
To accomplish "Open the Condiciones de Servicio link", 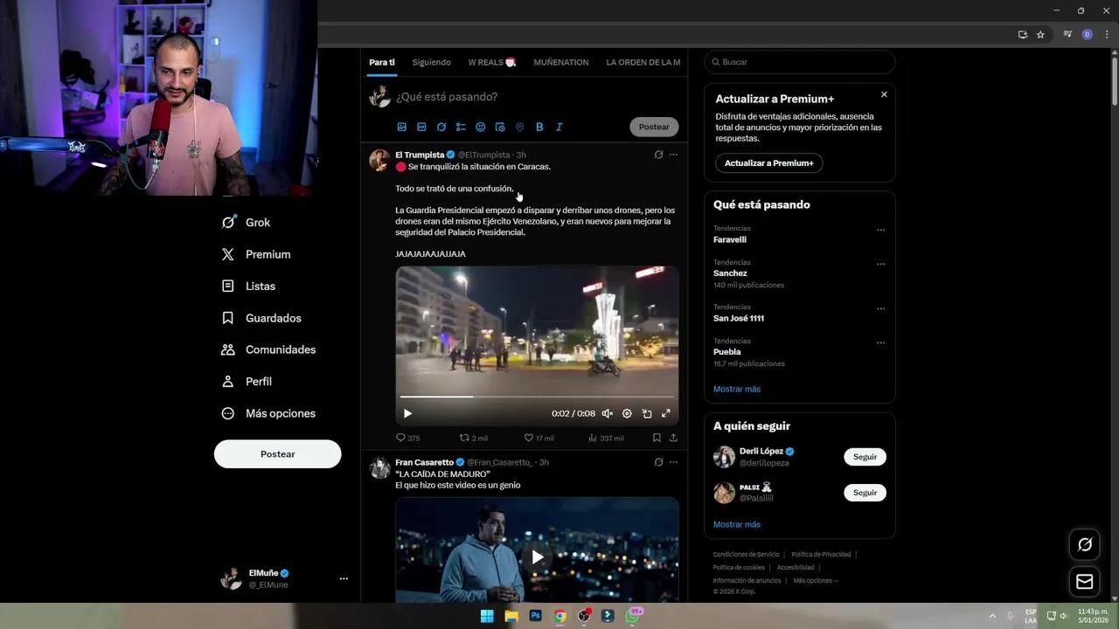I will 746,555.
